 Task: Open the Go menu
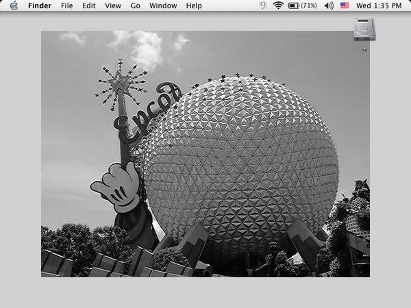136,5
